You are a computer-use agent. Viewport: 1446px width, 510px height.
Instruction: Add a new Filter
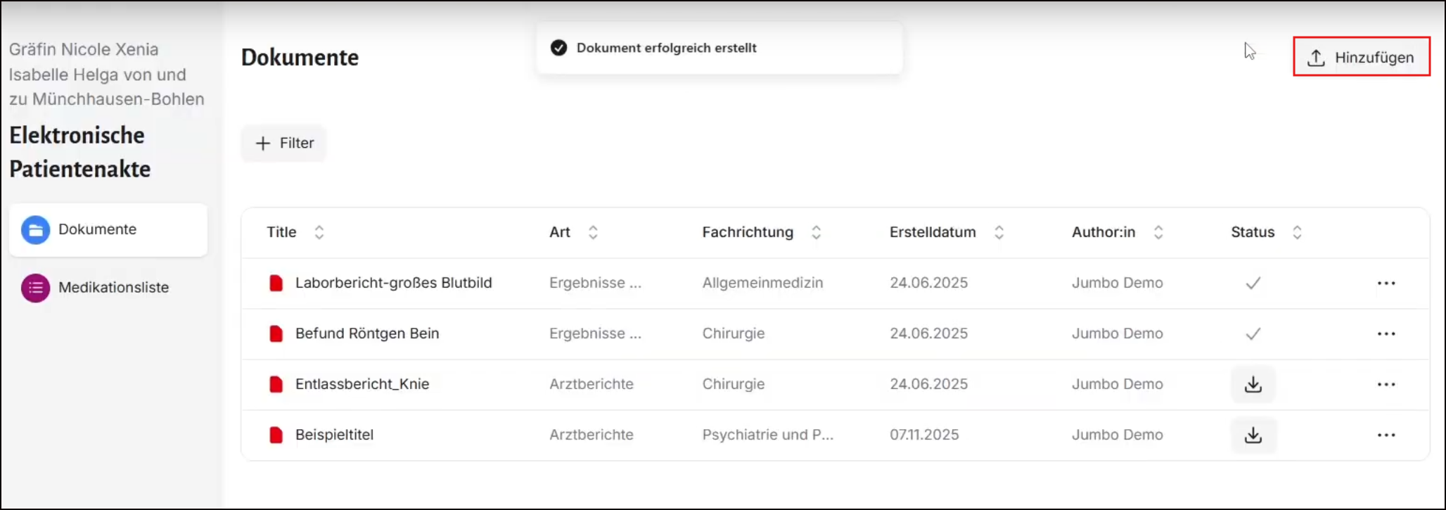(x=284, y=144)
